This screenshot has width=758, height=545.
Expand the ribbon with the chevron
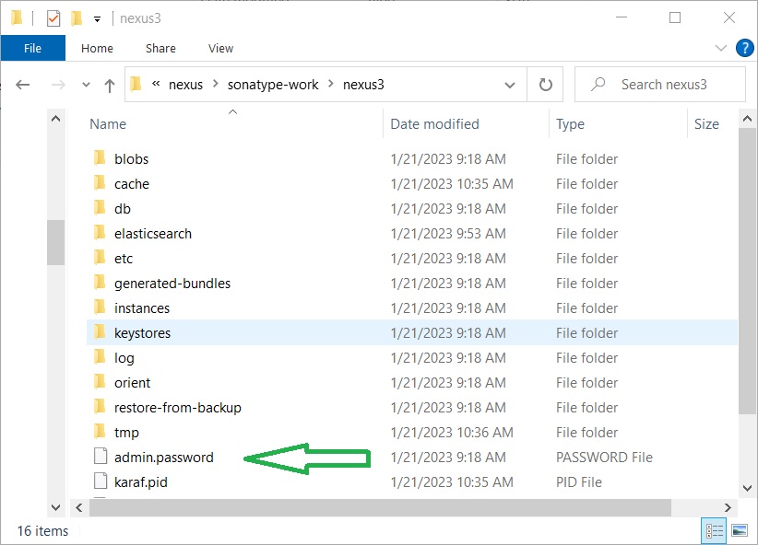click(x=720, y=48)
